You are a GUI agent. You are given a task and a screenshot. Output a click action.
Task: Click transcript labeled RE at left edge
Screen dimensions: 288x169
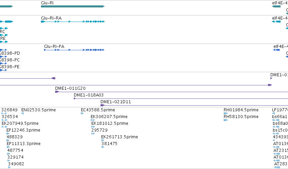pos(4,42)
